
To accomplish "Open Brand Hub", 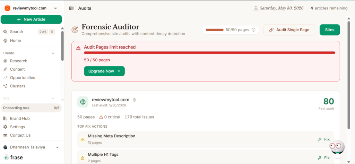I will 20,119.
